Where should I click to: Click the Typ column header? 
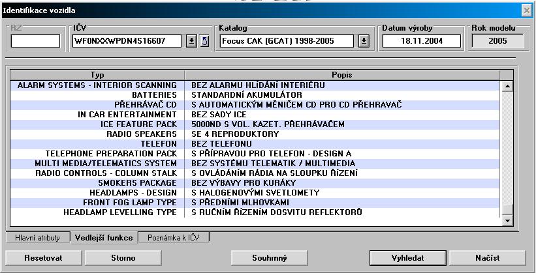point(97,75)
